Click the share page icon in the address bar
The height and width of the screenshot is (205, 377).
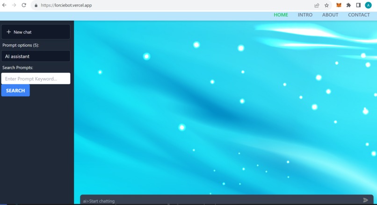[317, 5]
